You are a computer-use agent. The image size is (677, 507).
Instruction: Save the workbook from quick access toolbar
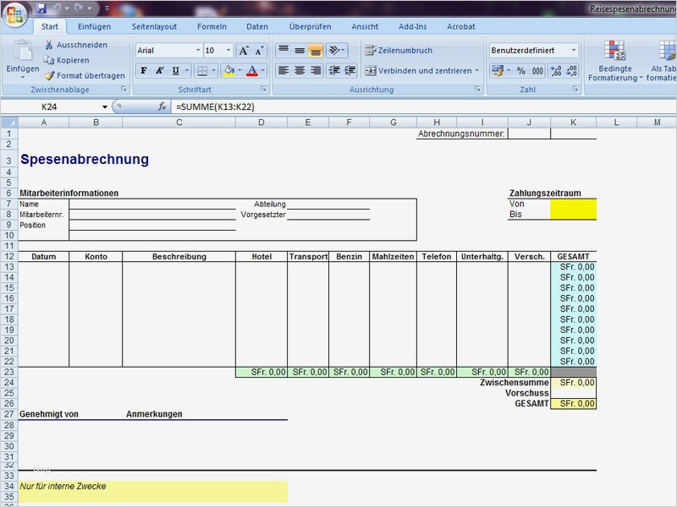pyautogui.click(x=41, y=8)
